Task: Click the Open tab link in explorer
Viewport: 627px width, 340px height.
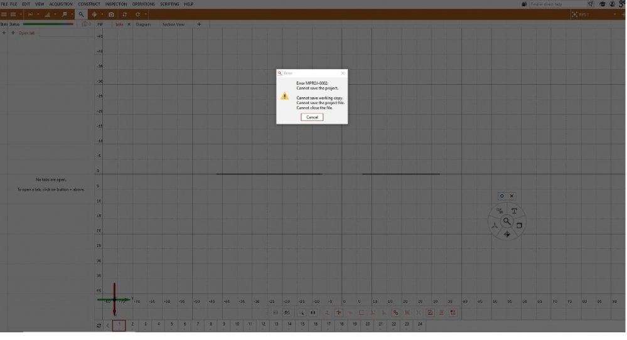Action: click(27, 33)
